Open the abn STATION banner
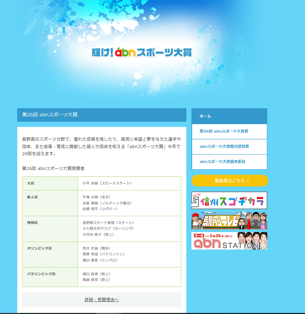Viewport: 305px width, 314px height. point(229,241)
